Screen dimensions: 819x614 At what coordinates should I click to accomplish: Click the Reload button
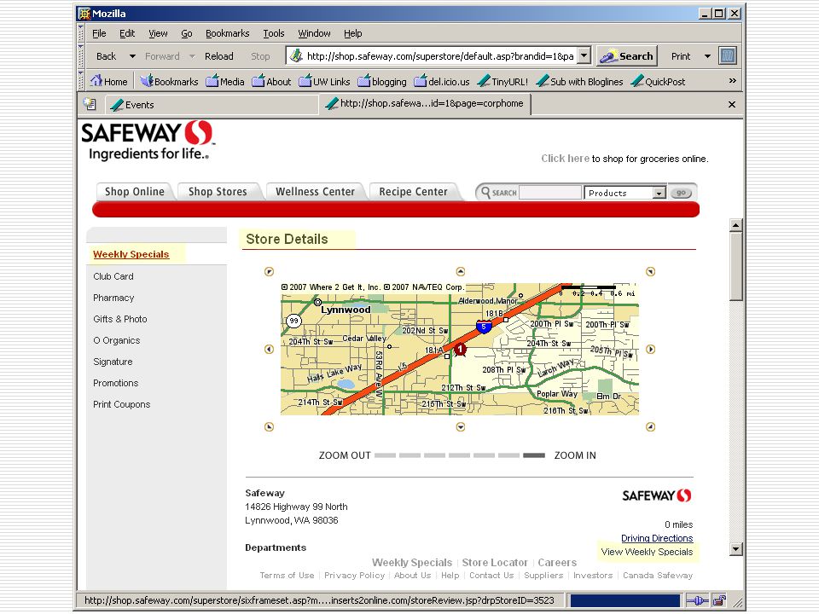219,56
